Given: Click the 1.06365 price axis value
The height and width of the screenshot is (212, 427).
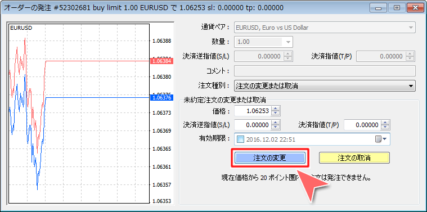Looking at the screenshot, I should [x=162, y=149].
